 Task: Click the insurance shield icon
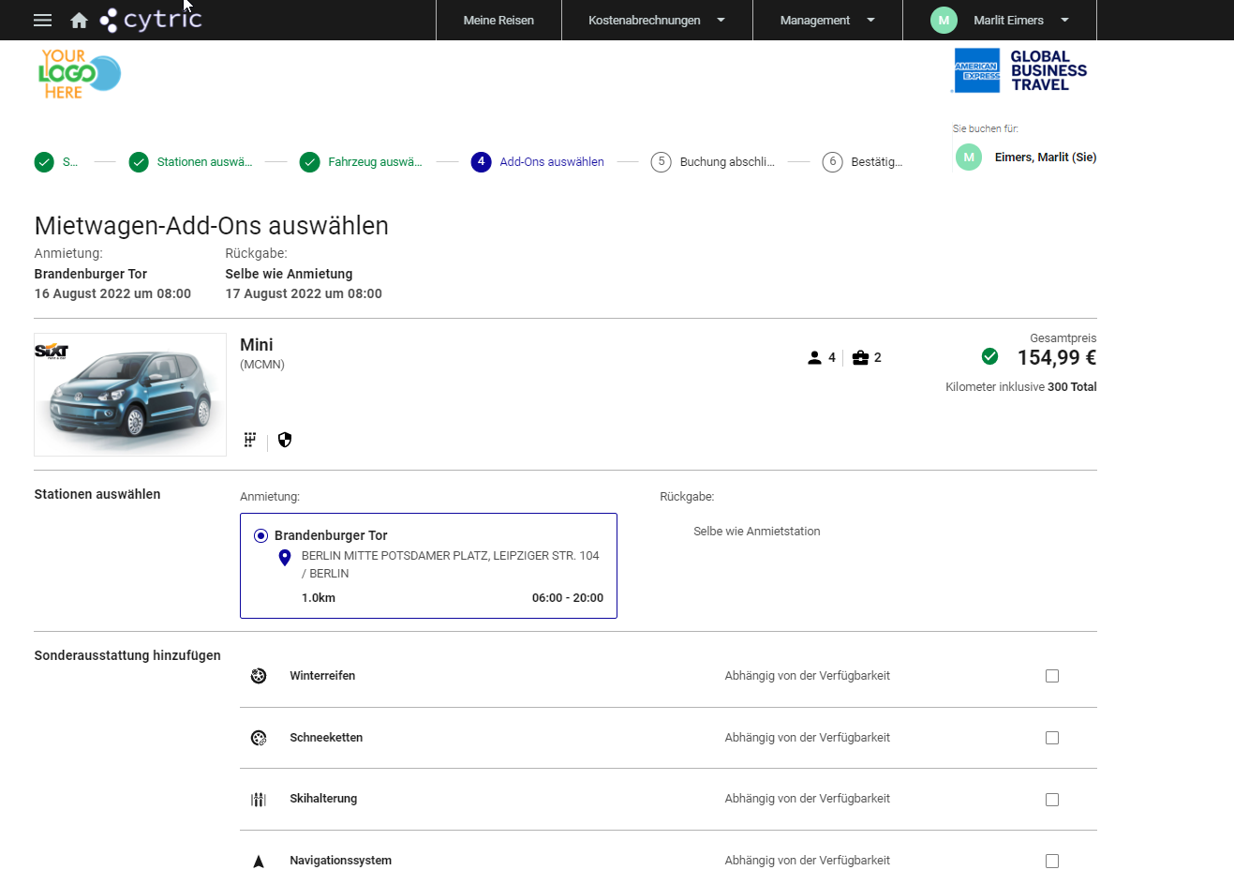[x=285, y=440]
